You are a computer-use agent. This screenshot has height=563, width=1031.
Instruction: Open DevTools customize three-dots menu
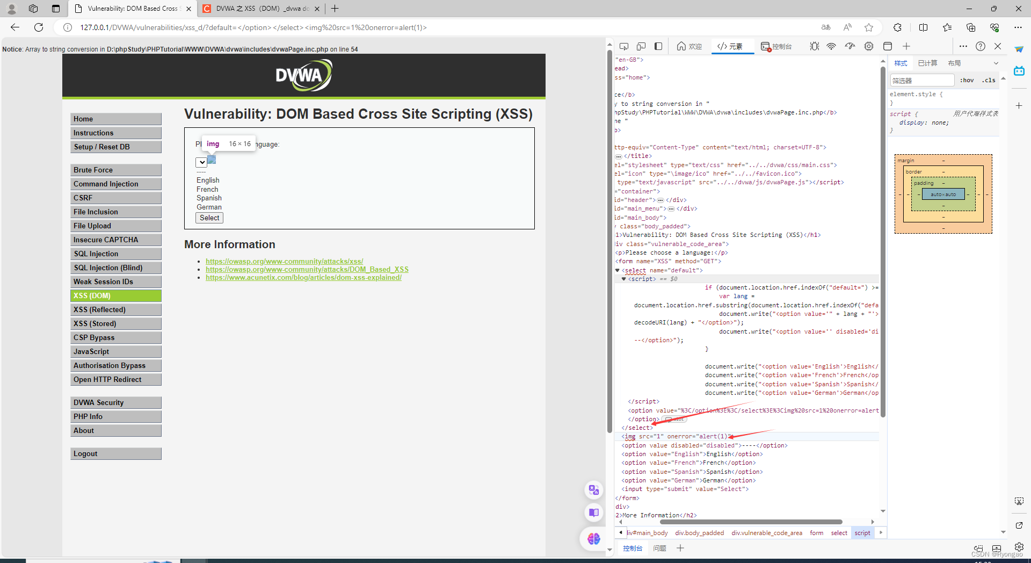963,46
